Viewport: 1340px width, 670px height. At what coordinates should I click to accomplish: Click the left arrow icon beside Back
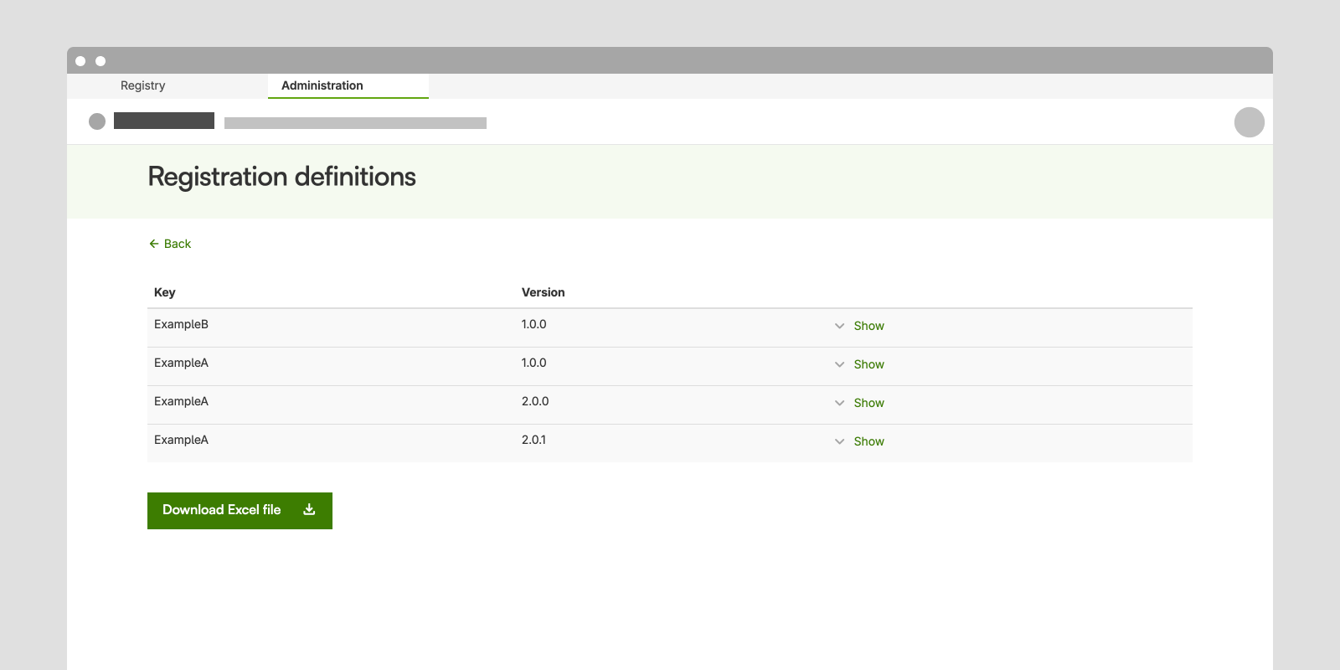pos(154,244)
